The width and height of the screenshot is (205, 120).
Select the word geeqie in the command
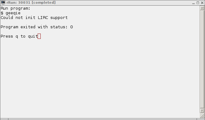pyautogui.click(x=13, y=13)
